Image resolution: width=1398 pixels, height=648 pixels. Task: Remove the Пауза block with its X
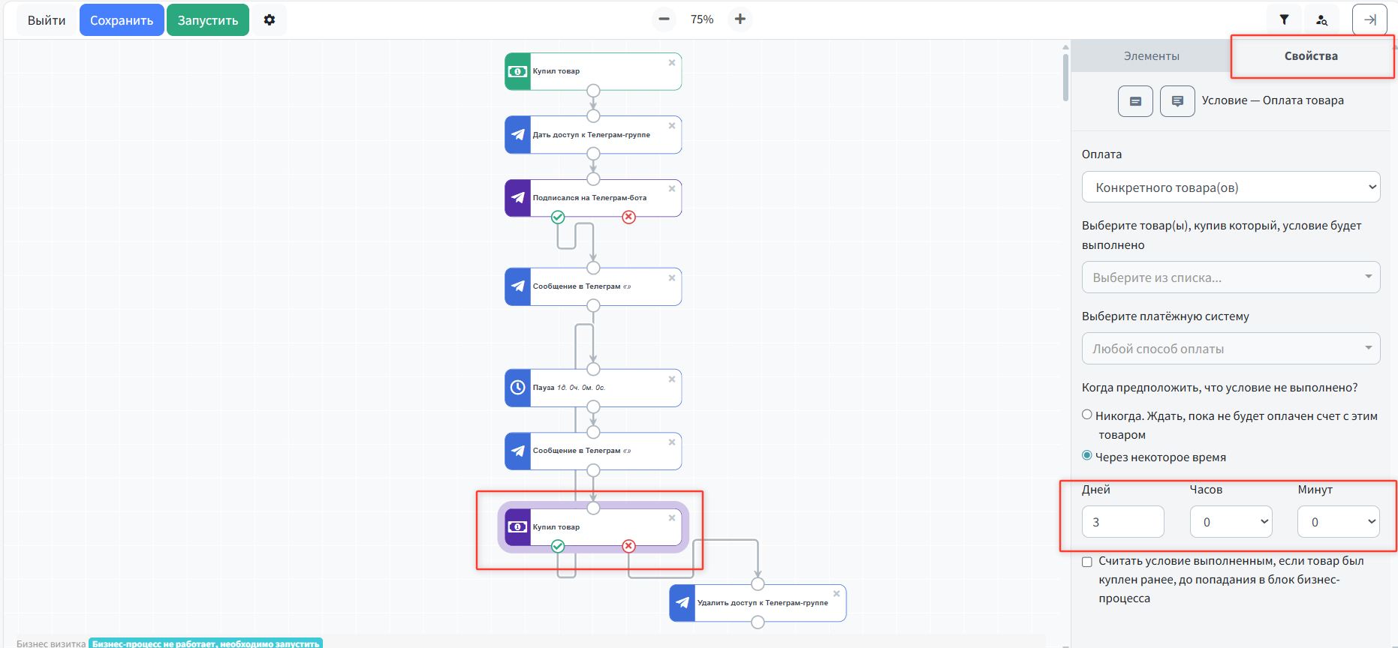(672, 379)
